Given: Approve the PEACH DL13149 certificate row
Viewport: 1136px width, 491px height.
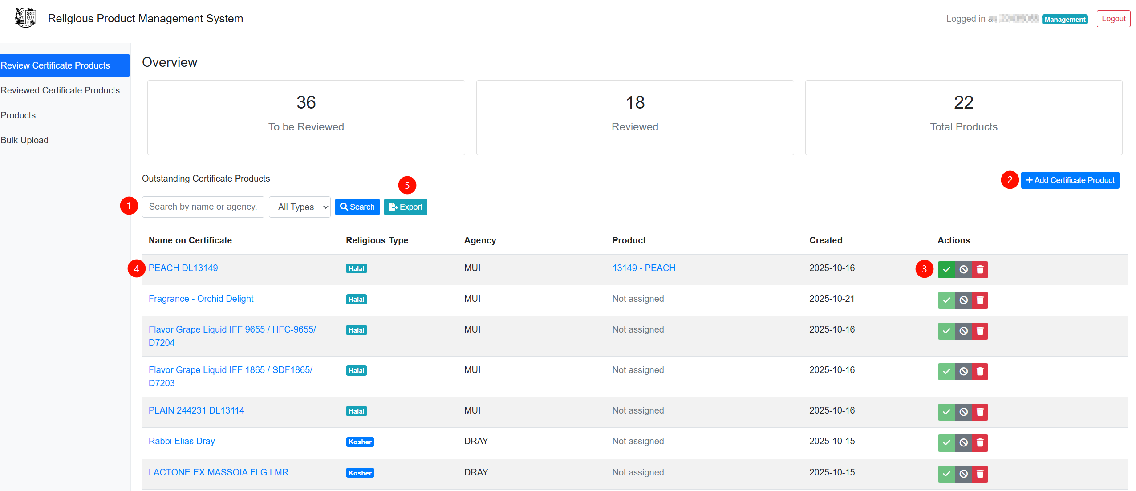Looking at the screenshot, I should coord(946,269).
